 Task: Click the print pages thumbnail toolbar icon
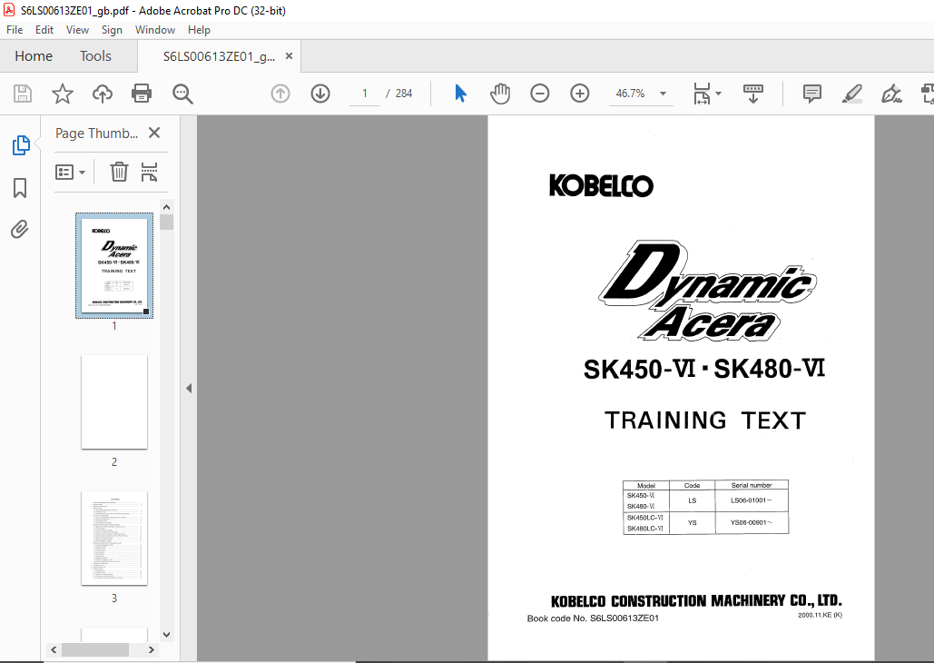click(149, 172)
